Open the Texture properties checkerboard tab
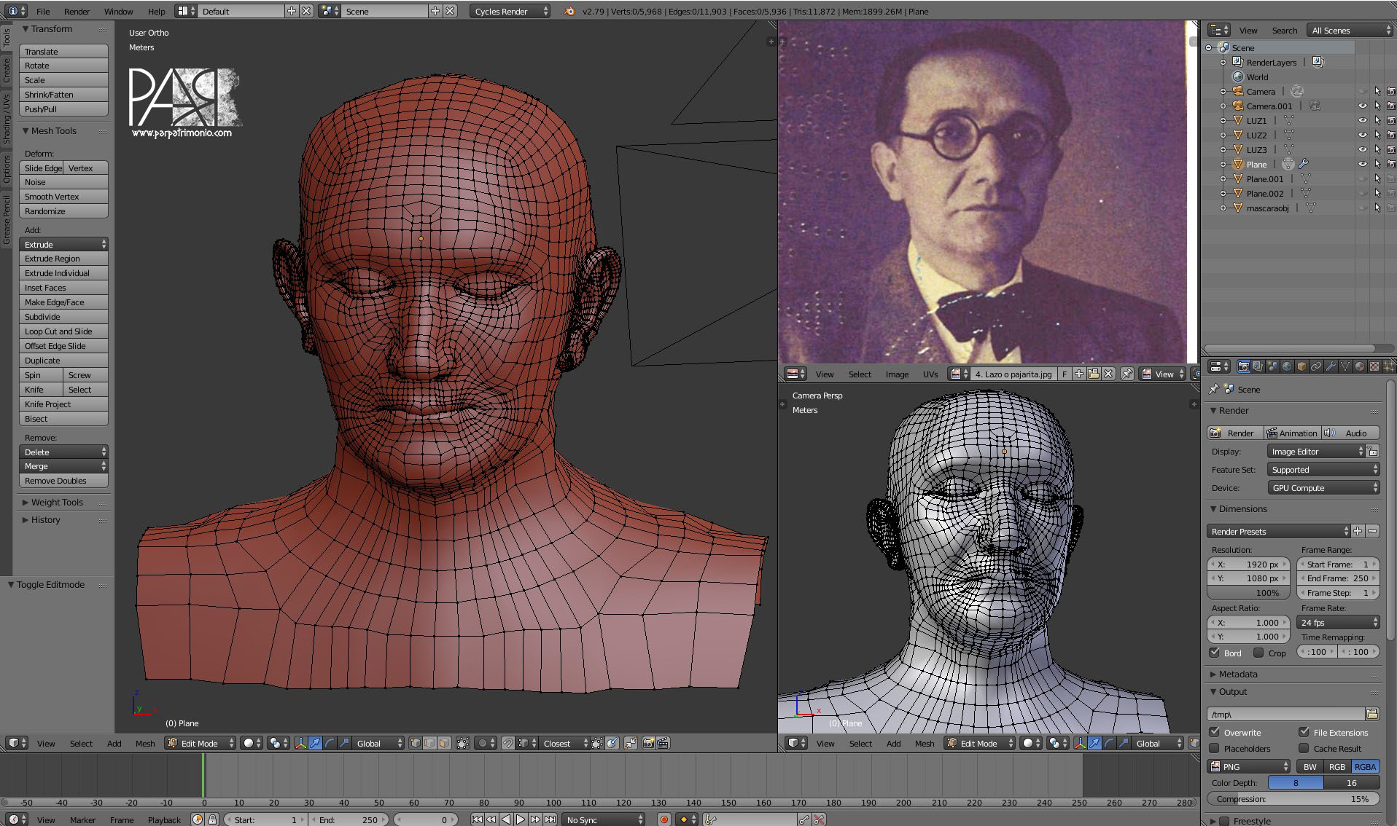Image resolution: width=1397 pixels, height=826 pixels. pyautogui.click(x=1374, y=366)
